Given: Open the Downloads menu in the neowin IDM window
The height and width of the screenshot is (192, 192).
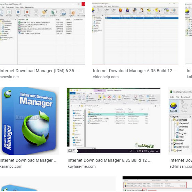Looking at the screenshot, I should pyautogui.click(x=10, y=7).
